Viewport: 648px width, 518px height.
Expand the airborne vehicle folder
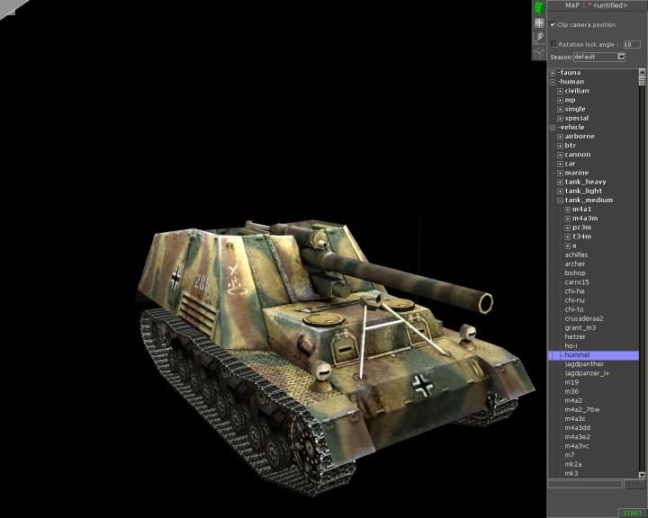tap(560, 137)
